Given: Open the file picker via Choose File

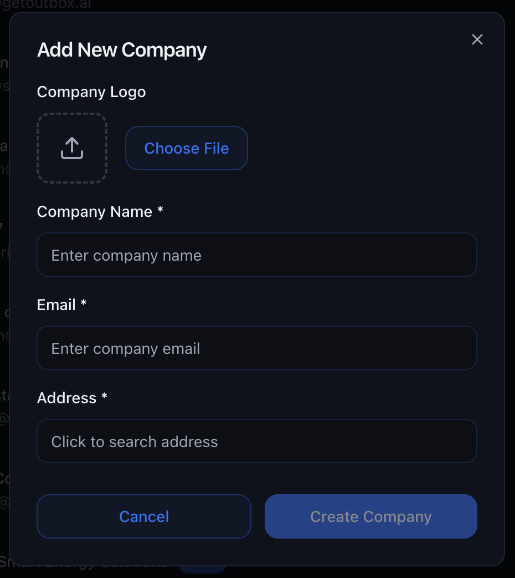Looking at the screenshot, I should [x=186, y=148].
